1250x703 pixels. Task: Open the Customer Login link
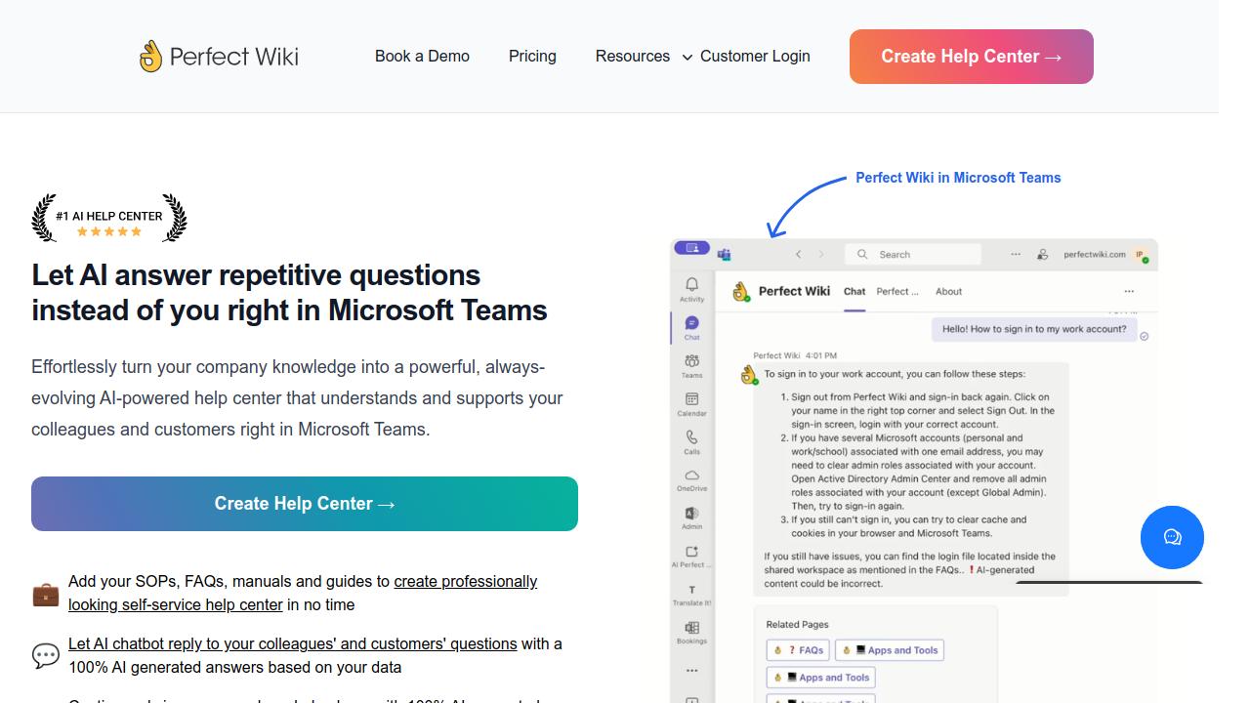[x=755, y=57]
